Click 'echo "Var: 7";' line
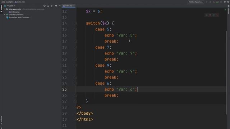This screenshot has height=129, width=230. (121, 53)
